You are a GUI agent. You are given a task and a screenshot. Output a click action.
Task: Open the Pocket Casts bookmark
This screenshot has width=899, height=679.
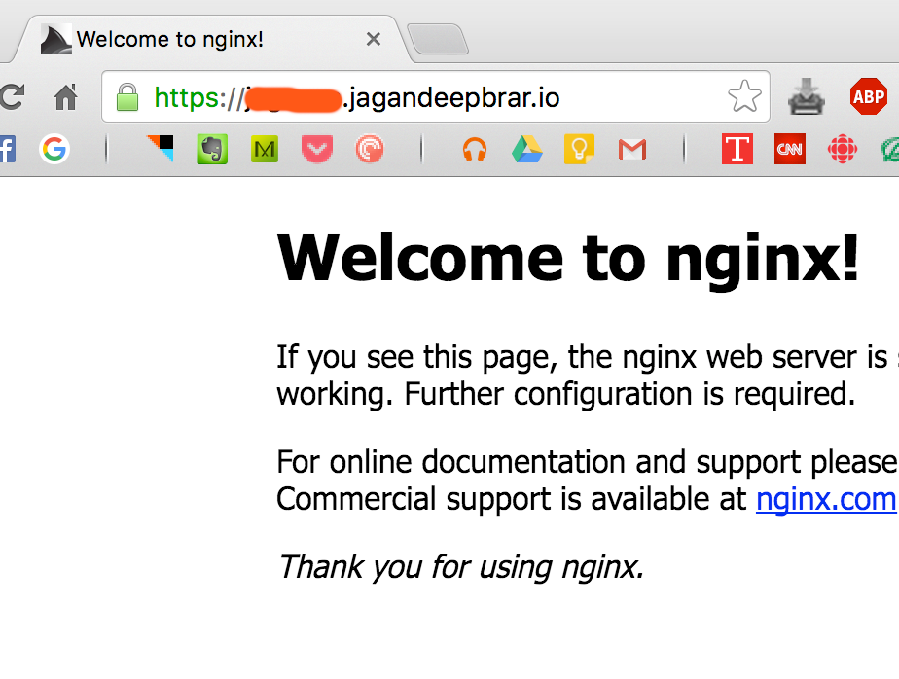point(370,149)
